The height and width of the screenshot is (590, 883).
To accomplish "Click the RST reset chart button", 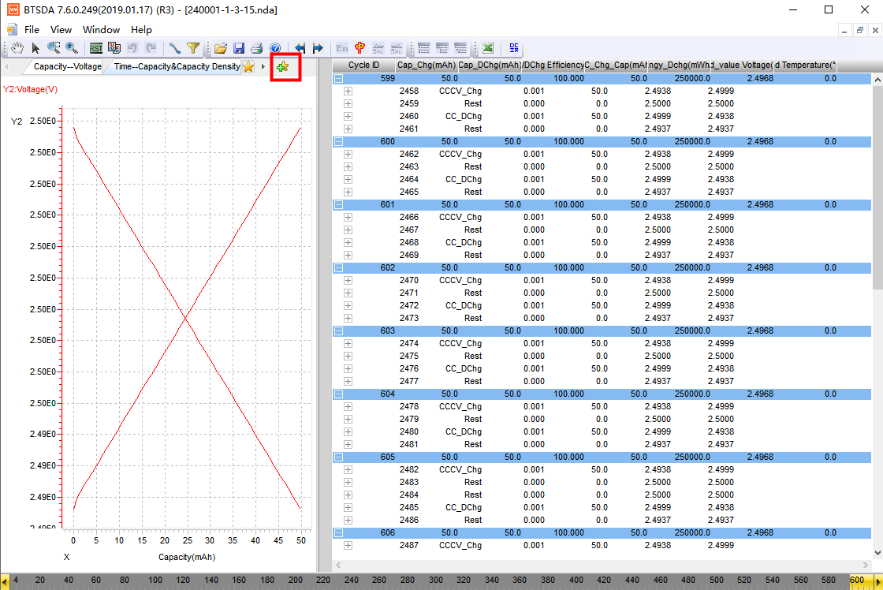I will pos(96,48).
